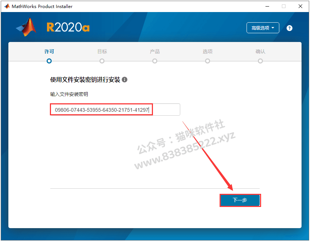Select the 目标 step tab
This screenshot has height=242, width=311.
click(x=102, y=51)
